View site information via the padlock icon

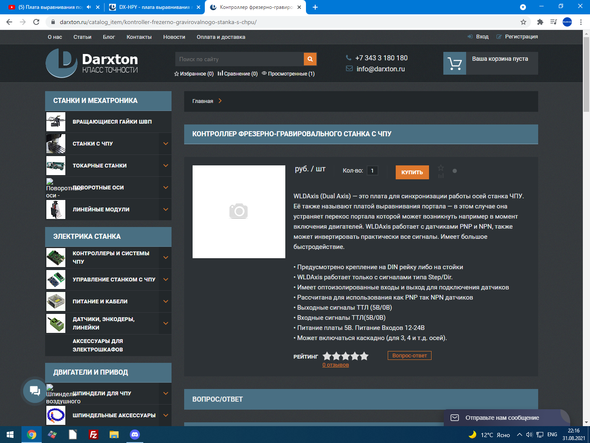(53, 22)
